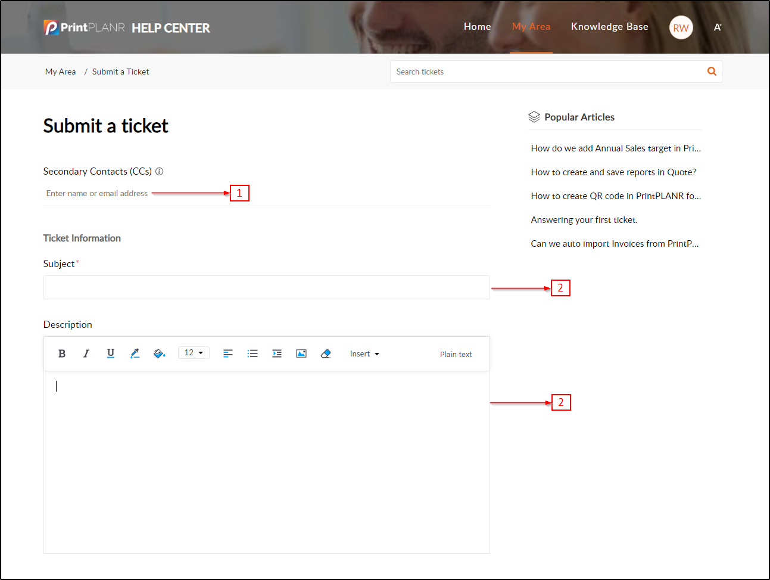
Task: Click into the Subject input field
Action: (x=266, y=287)
